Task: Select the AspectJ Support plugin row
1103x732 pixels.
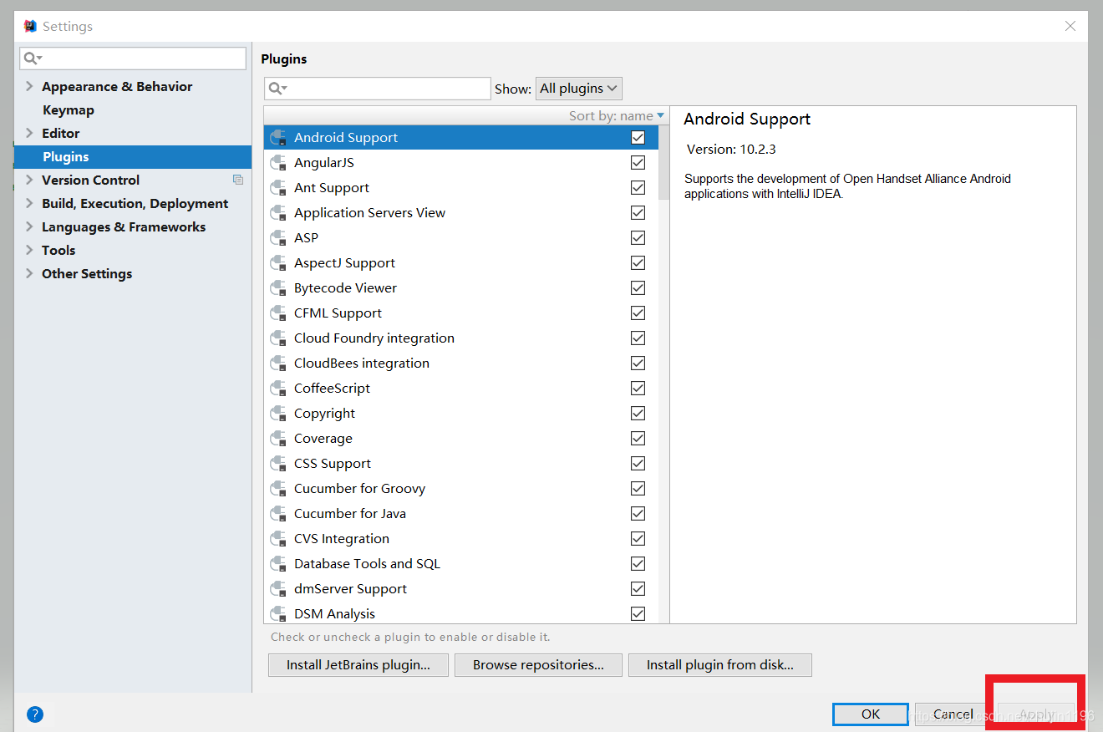Action: 460,263
